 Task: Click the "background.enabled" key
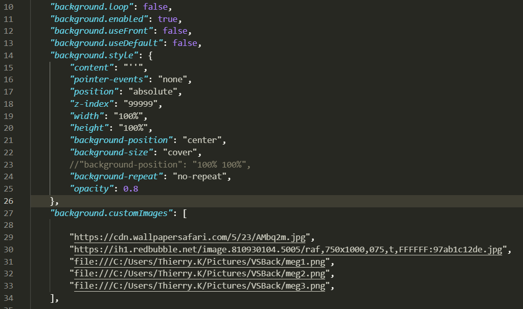click(99, 19)
